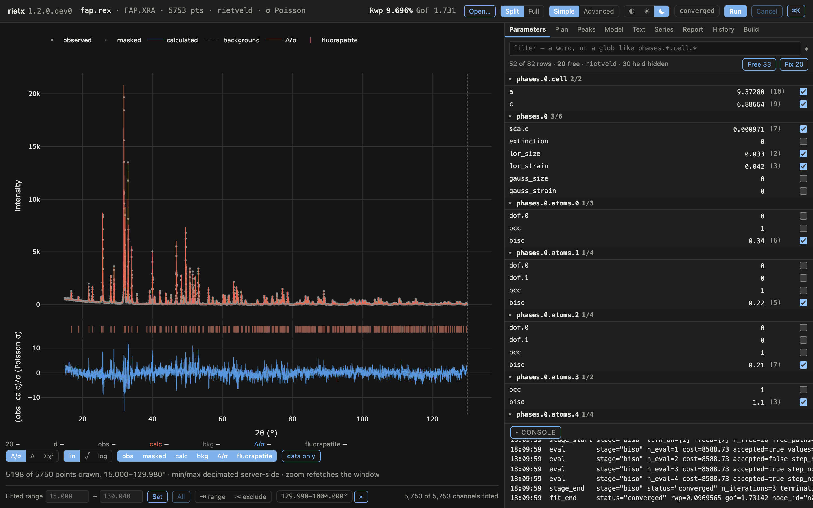This screenshot has width=813, height=508.
Task: Click the Fix 20 button
Action: click(794, 64)
